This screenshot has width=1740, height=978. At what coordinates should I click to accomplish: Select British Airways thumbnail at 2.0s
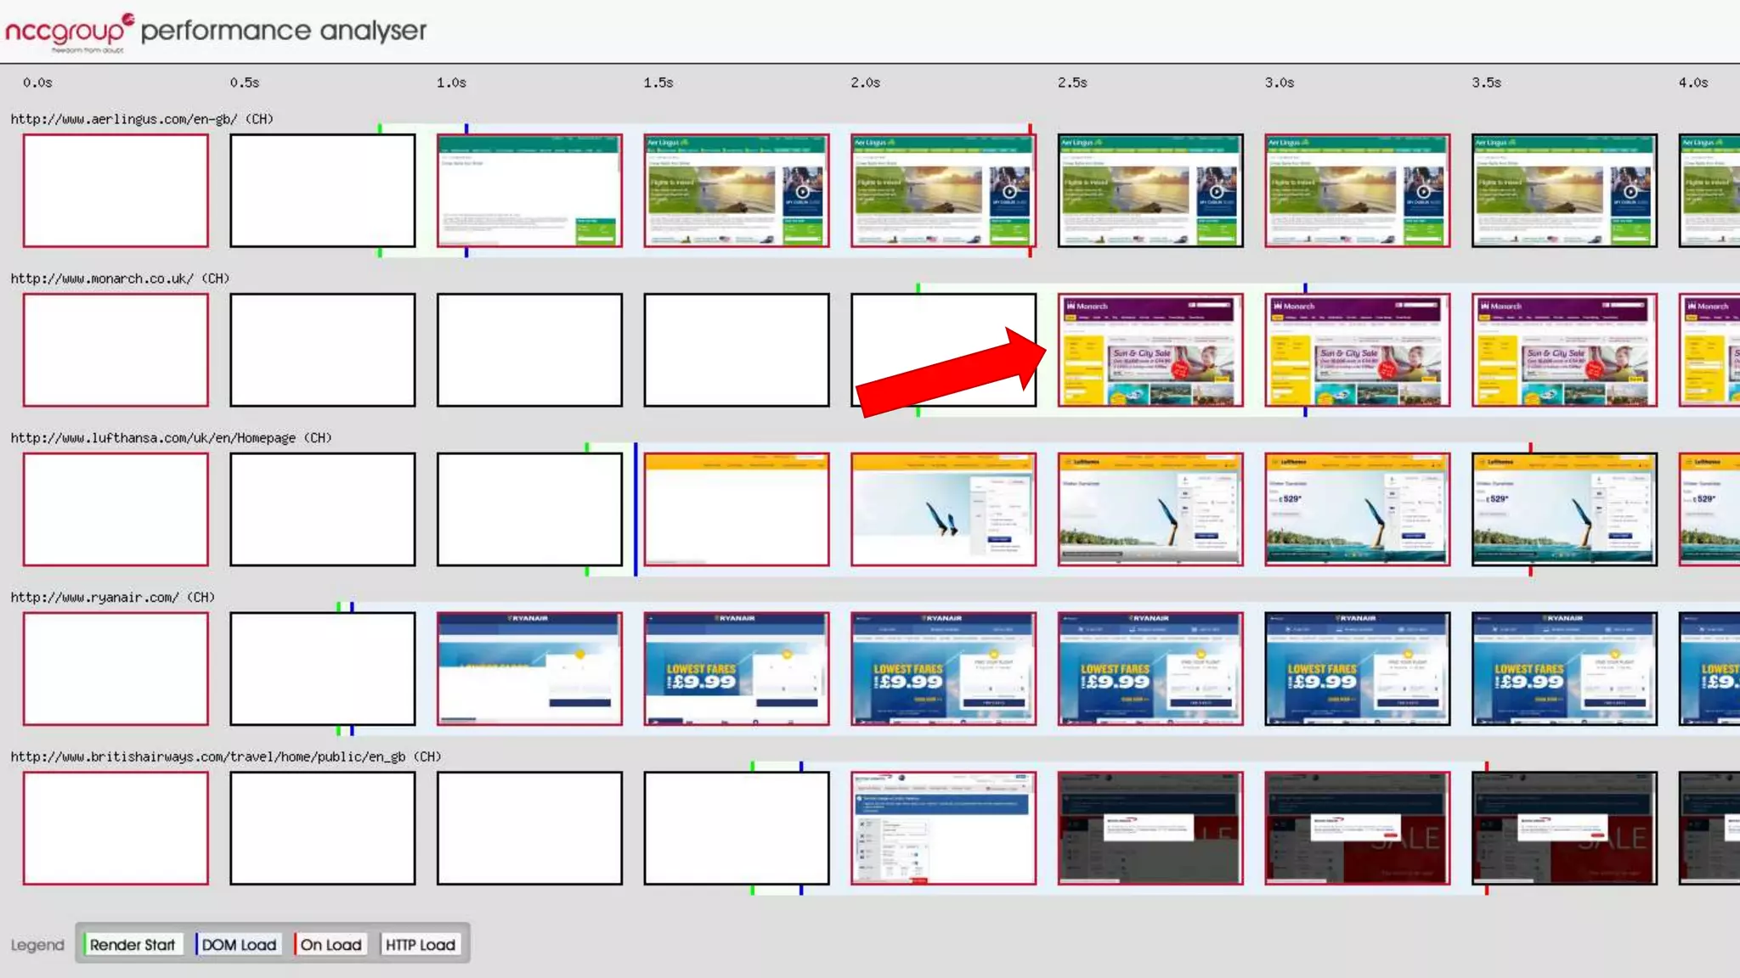pos(943,829)
